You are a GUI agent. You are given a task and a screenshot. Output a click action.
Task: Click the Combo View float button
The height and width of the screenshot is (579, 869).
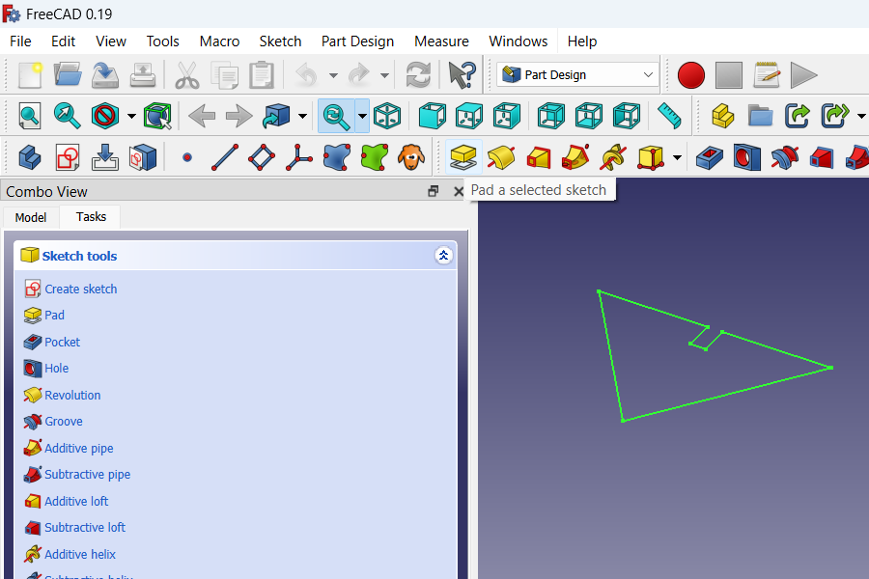[433, 191]
